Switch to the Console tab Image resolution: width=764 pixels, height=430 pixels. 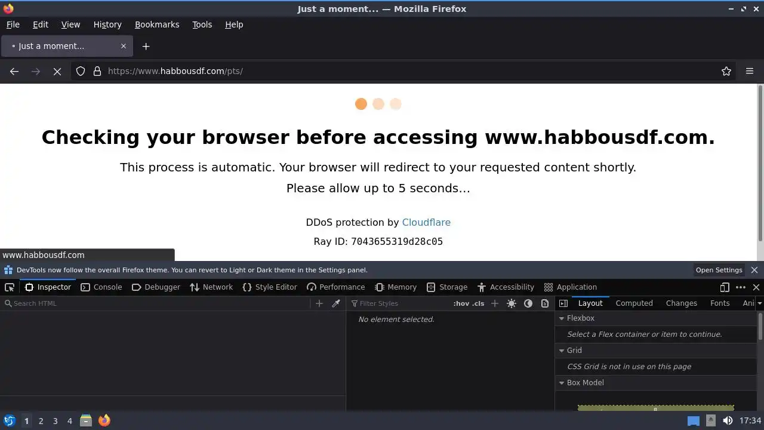pos(101,287)
